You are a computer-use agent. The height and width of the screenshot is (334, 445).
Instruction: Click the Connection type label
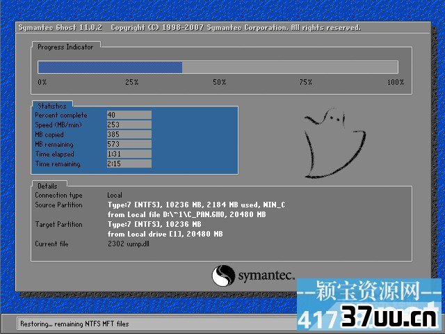[x=58, y=196]
